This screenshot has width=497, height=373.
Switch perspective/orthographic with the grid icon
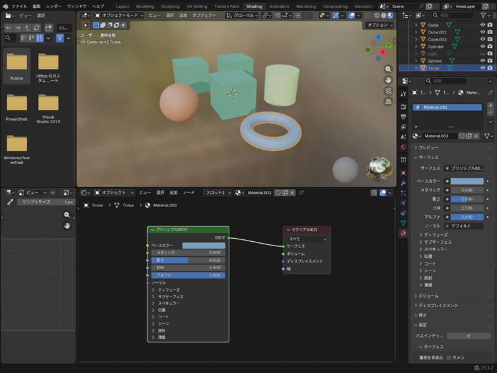pos(388,101)
